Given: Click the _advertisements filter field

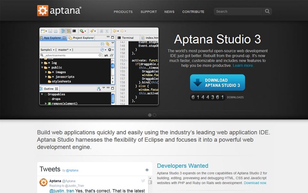Looking at the screenshot, I should pos(71,55).
